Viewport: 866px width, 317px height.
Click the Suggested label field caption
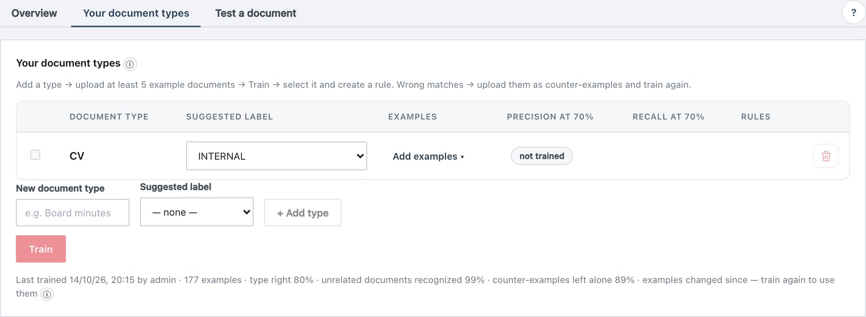(176, 187)
